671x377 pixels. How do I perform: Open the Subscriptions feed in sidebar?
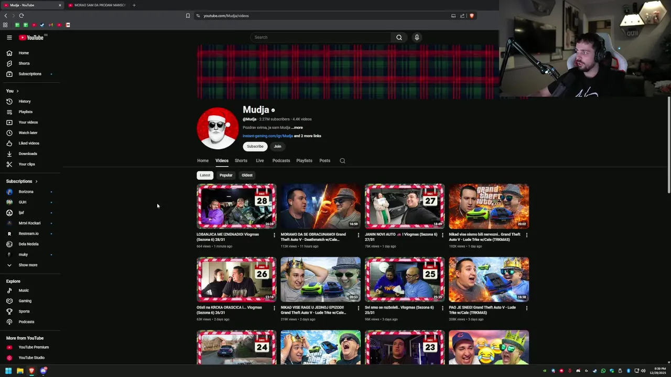point(30,74)
